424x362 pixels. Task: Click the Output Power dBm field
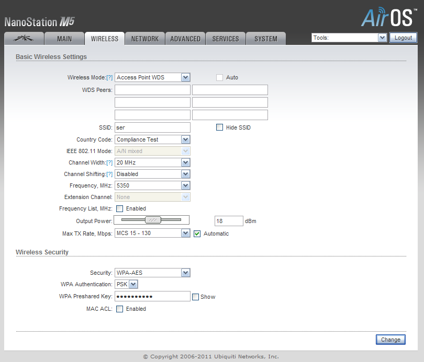[x=229, y=221]
